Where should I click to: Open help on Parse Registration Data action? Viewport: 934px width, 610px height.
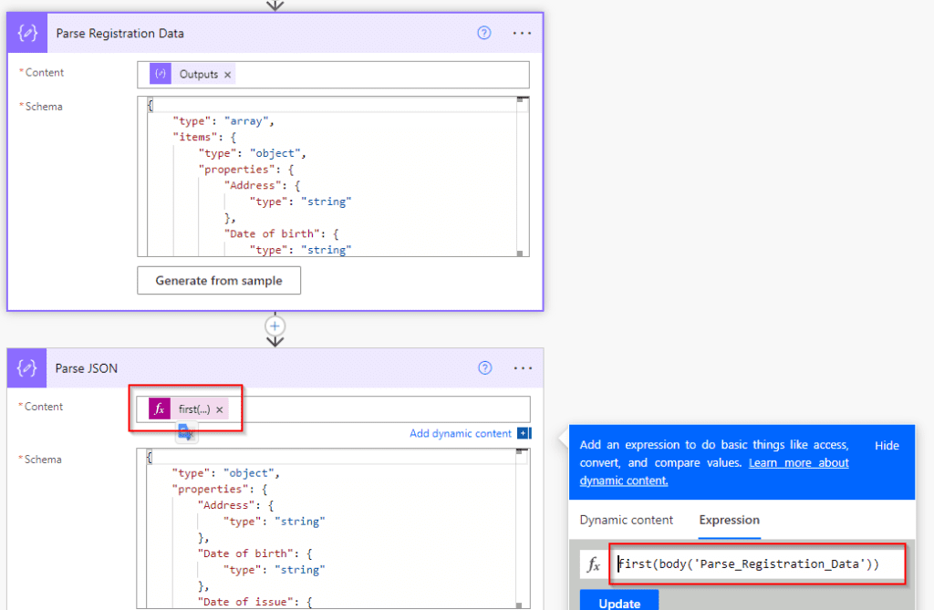483,32
